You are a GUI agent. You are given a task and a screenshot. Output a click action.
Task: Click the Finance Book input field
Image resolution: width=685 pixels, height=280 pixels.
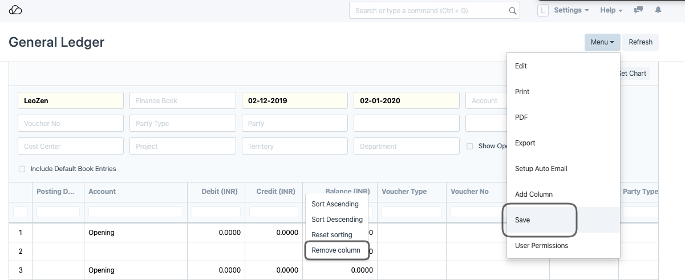tap(183, 101)
